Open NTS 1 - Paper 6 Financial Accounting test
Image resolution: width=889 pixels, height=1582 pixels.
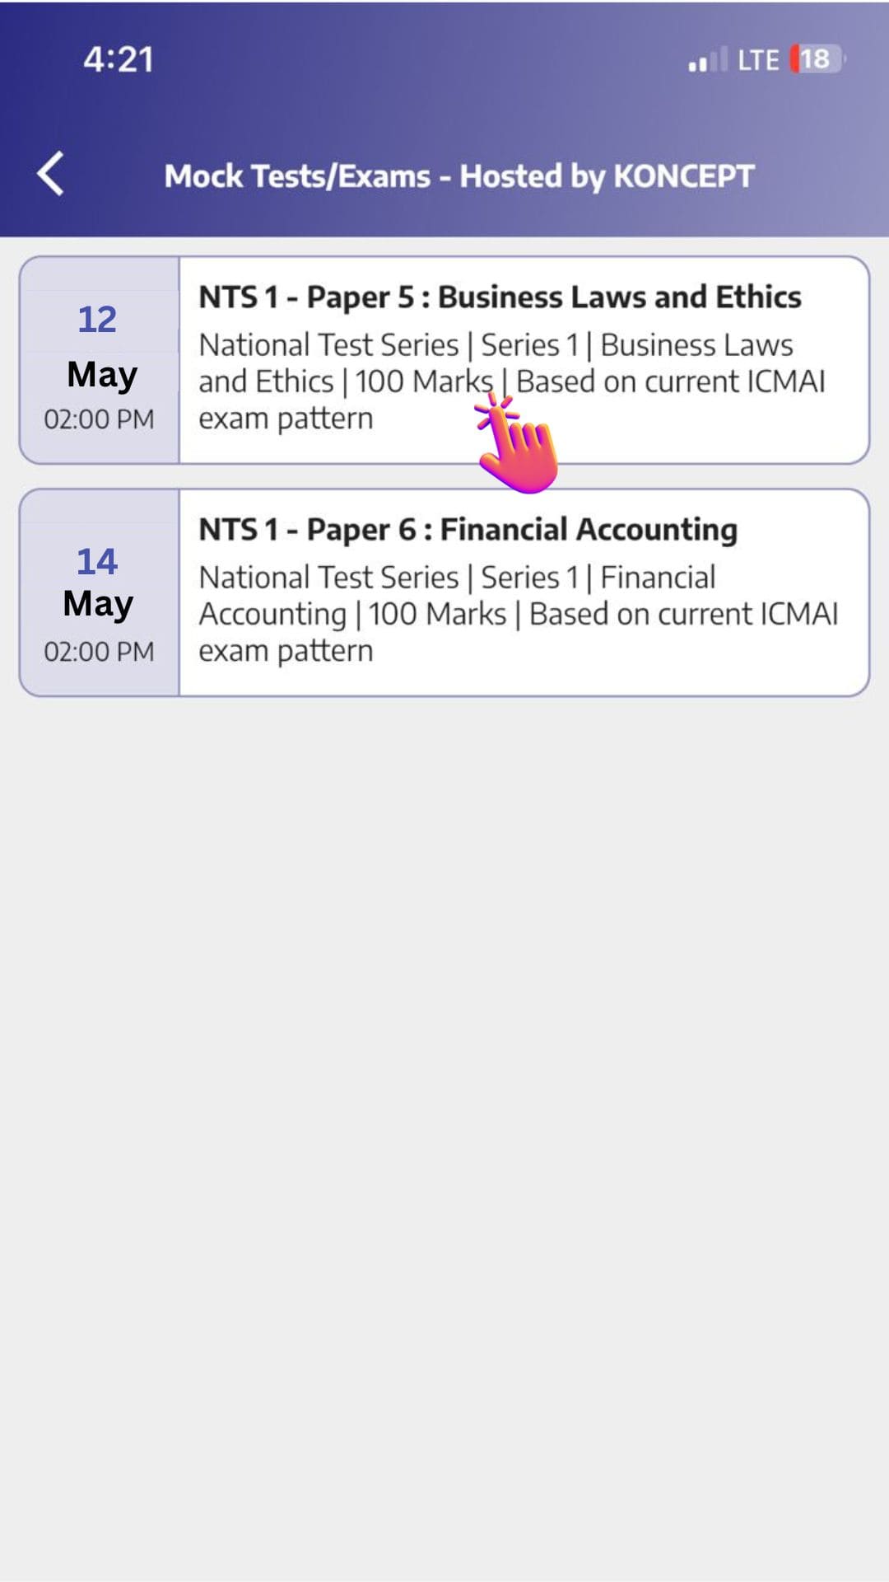[x=468, y=530]
